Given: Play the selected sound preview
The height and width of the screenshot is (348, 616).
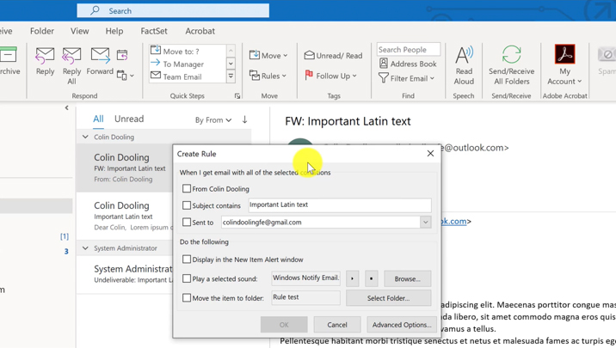Looking at the screenshot, I should [353, 278].
